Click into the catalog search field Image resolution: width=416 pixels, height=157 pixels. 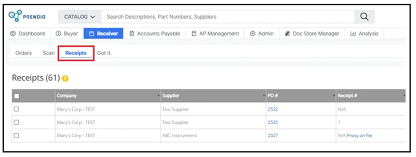[228, 17]
